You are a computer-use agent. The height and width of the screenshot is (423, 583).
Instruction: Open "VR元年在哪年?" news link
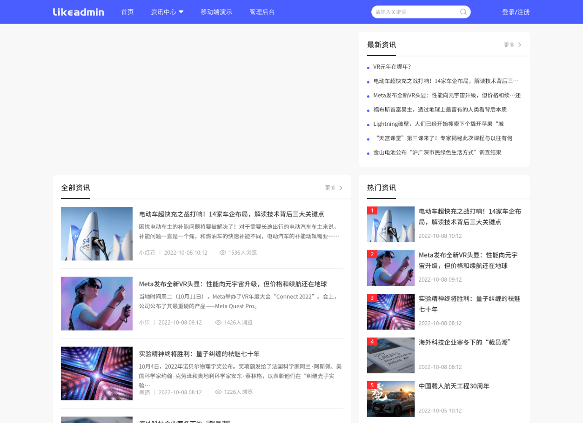[392, 67]
